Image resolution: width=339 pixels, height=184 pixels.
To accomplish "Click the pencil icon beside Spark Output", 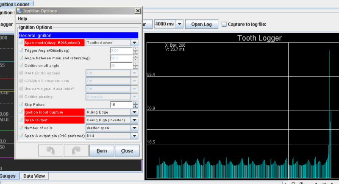I will coord(21,120).
